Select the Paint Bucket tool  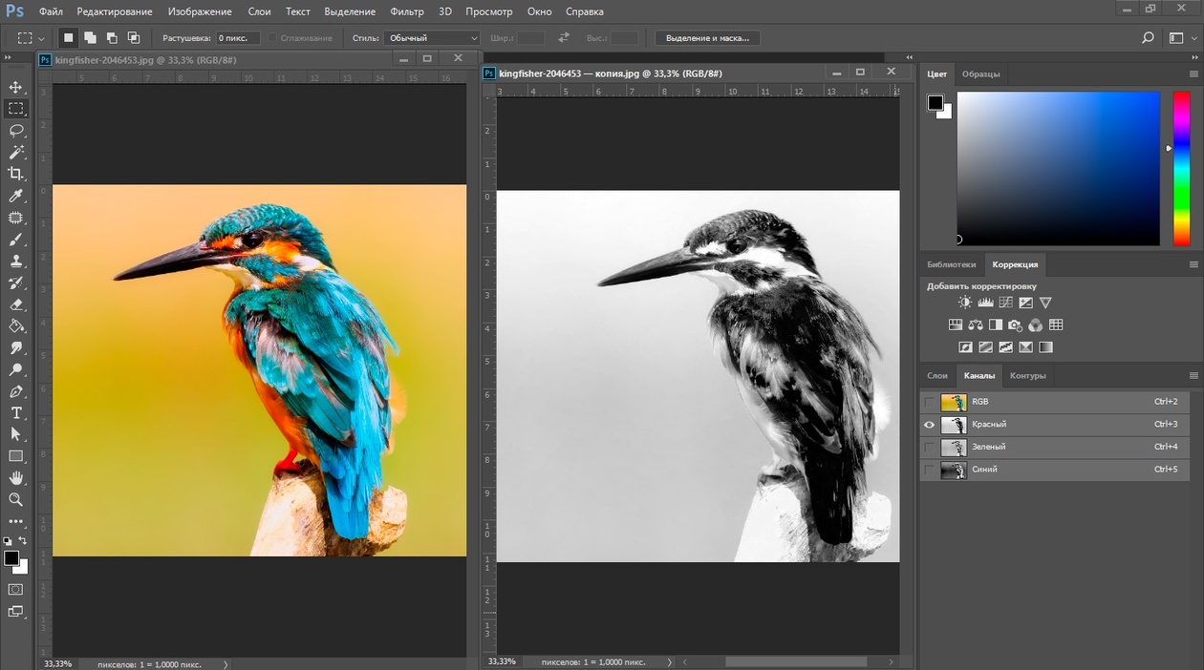[x=15, y=326]
